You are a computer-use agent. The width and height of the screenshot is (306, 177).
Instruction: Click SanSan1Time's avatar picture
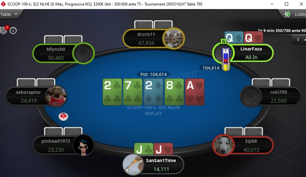[x=133, y=165]
